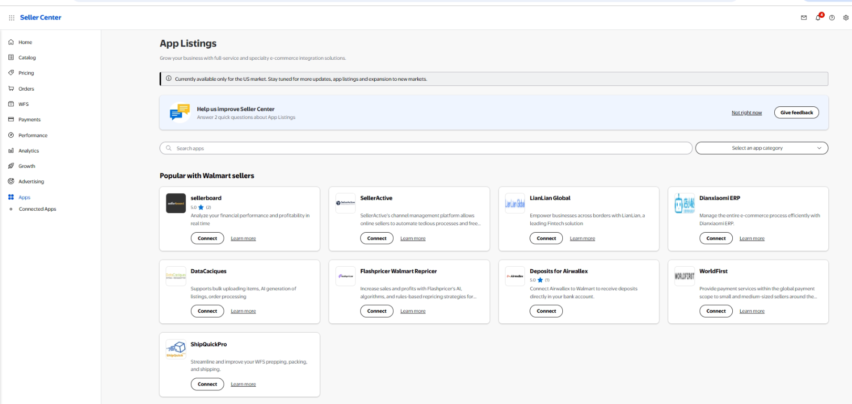This screenshot has height=404, width=852.
Task: Click the Give feedback button
Action: click(x=796, y=113)
